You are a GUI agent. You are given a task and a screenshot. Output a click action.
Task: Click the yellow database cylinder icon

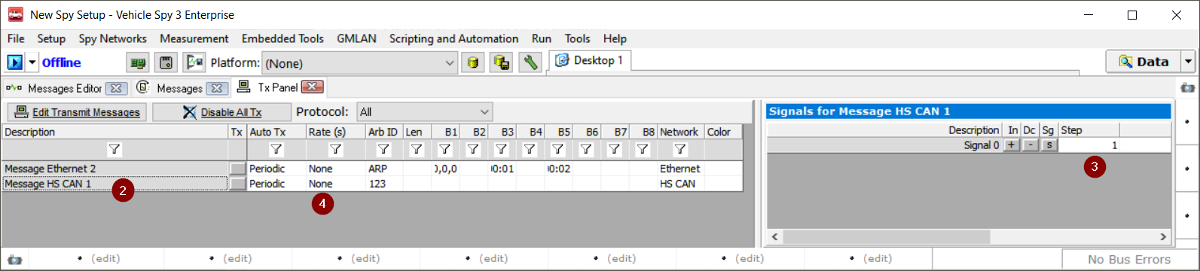pos(472,62)
